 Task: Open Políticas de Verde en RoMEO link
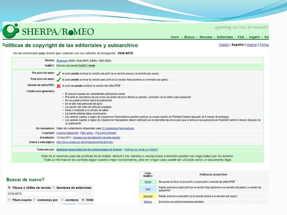pyautogui.click(x=141, y=150)
